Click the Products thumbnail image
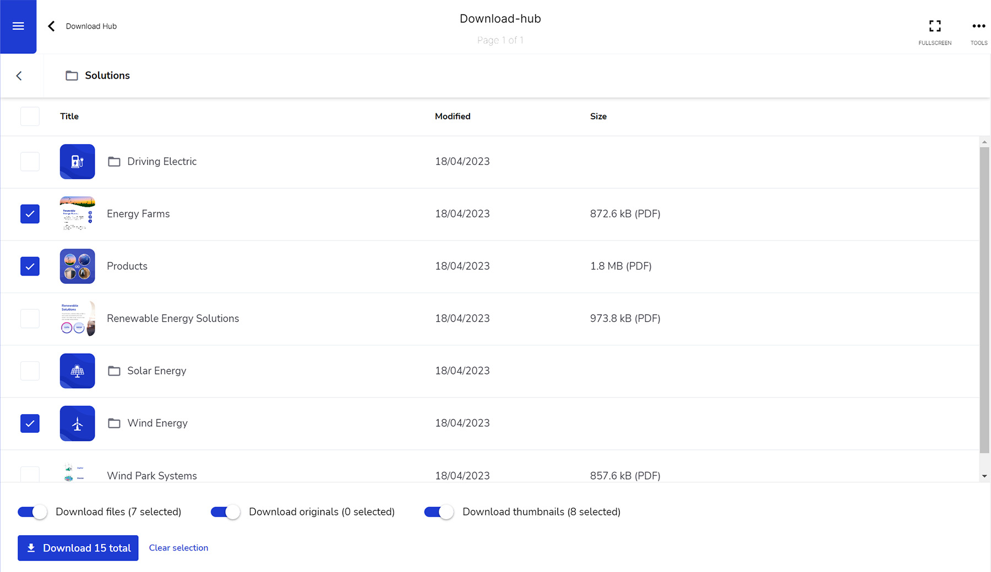The height and width of the screenshot is (572, 991). tap(77, 266)
